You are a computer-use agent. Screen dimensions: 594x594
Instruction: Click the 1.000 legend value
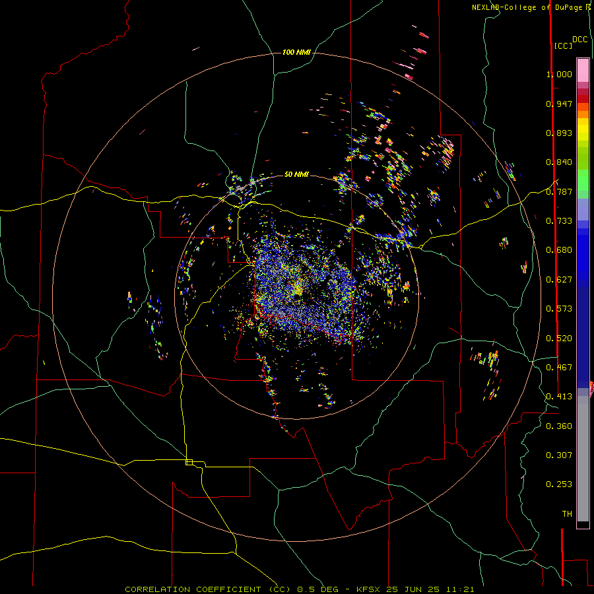click(559, 74)
